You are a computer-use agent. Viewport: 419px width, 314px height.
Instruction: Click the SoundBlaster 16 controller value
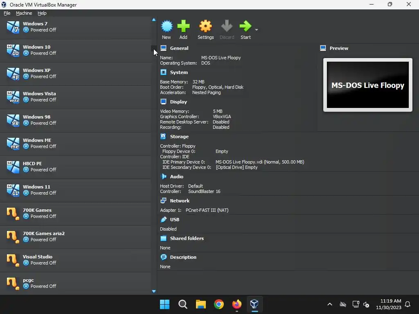[204, 191]
